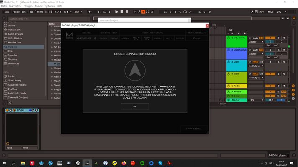298x167 pixels.
Task: Click the Stop button in transport
Action: tap(122, 12)
